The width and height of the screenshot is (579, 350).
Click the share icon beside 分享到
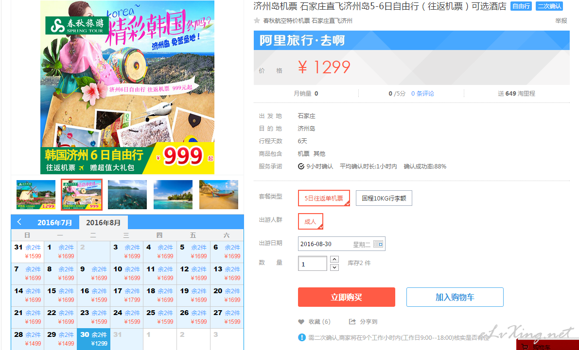click(352, 321)
